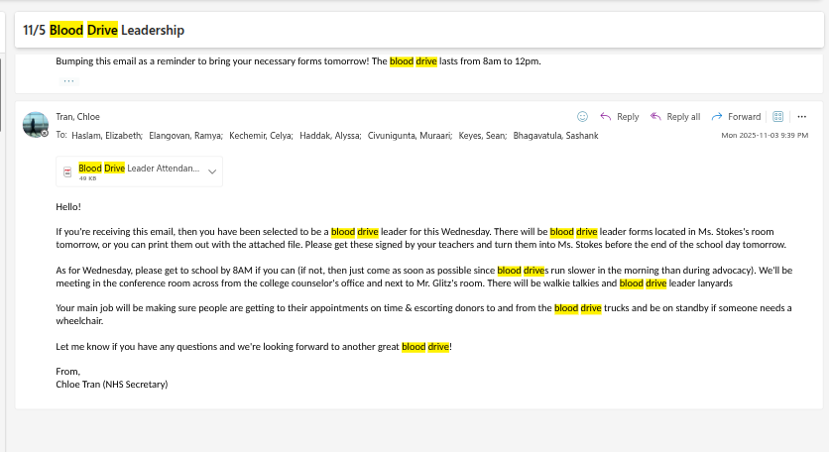Select recipient Civunigunta, Muraari
The width and height of the screenshot is (829, 452).
[x=410, y=136]
